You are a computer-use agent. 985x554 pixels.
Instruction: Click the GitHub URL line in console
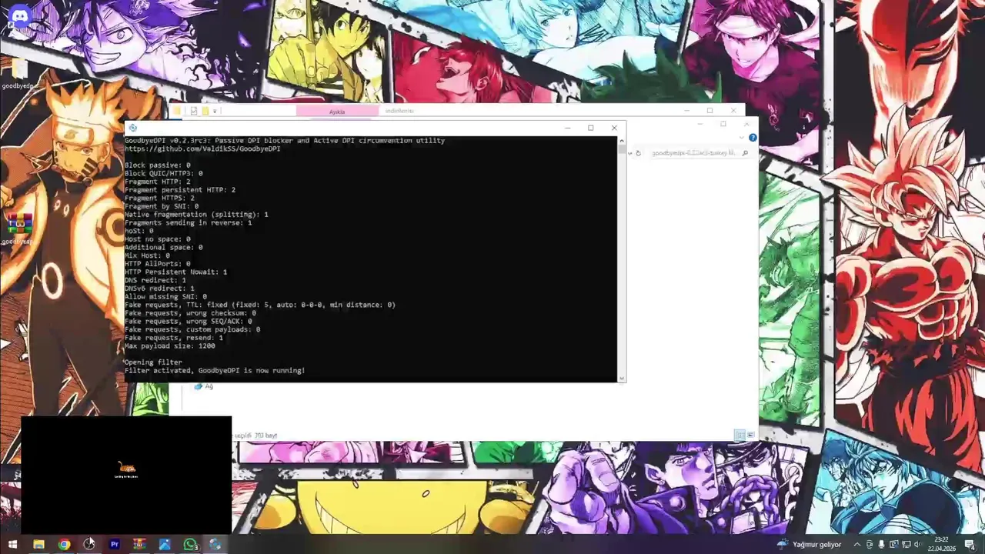point(202,149)
